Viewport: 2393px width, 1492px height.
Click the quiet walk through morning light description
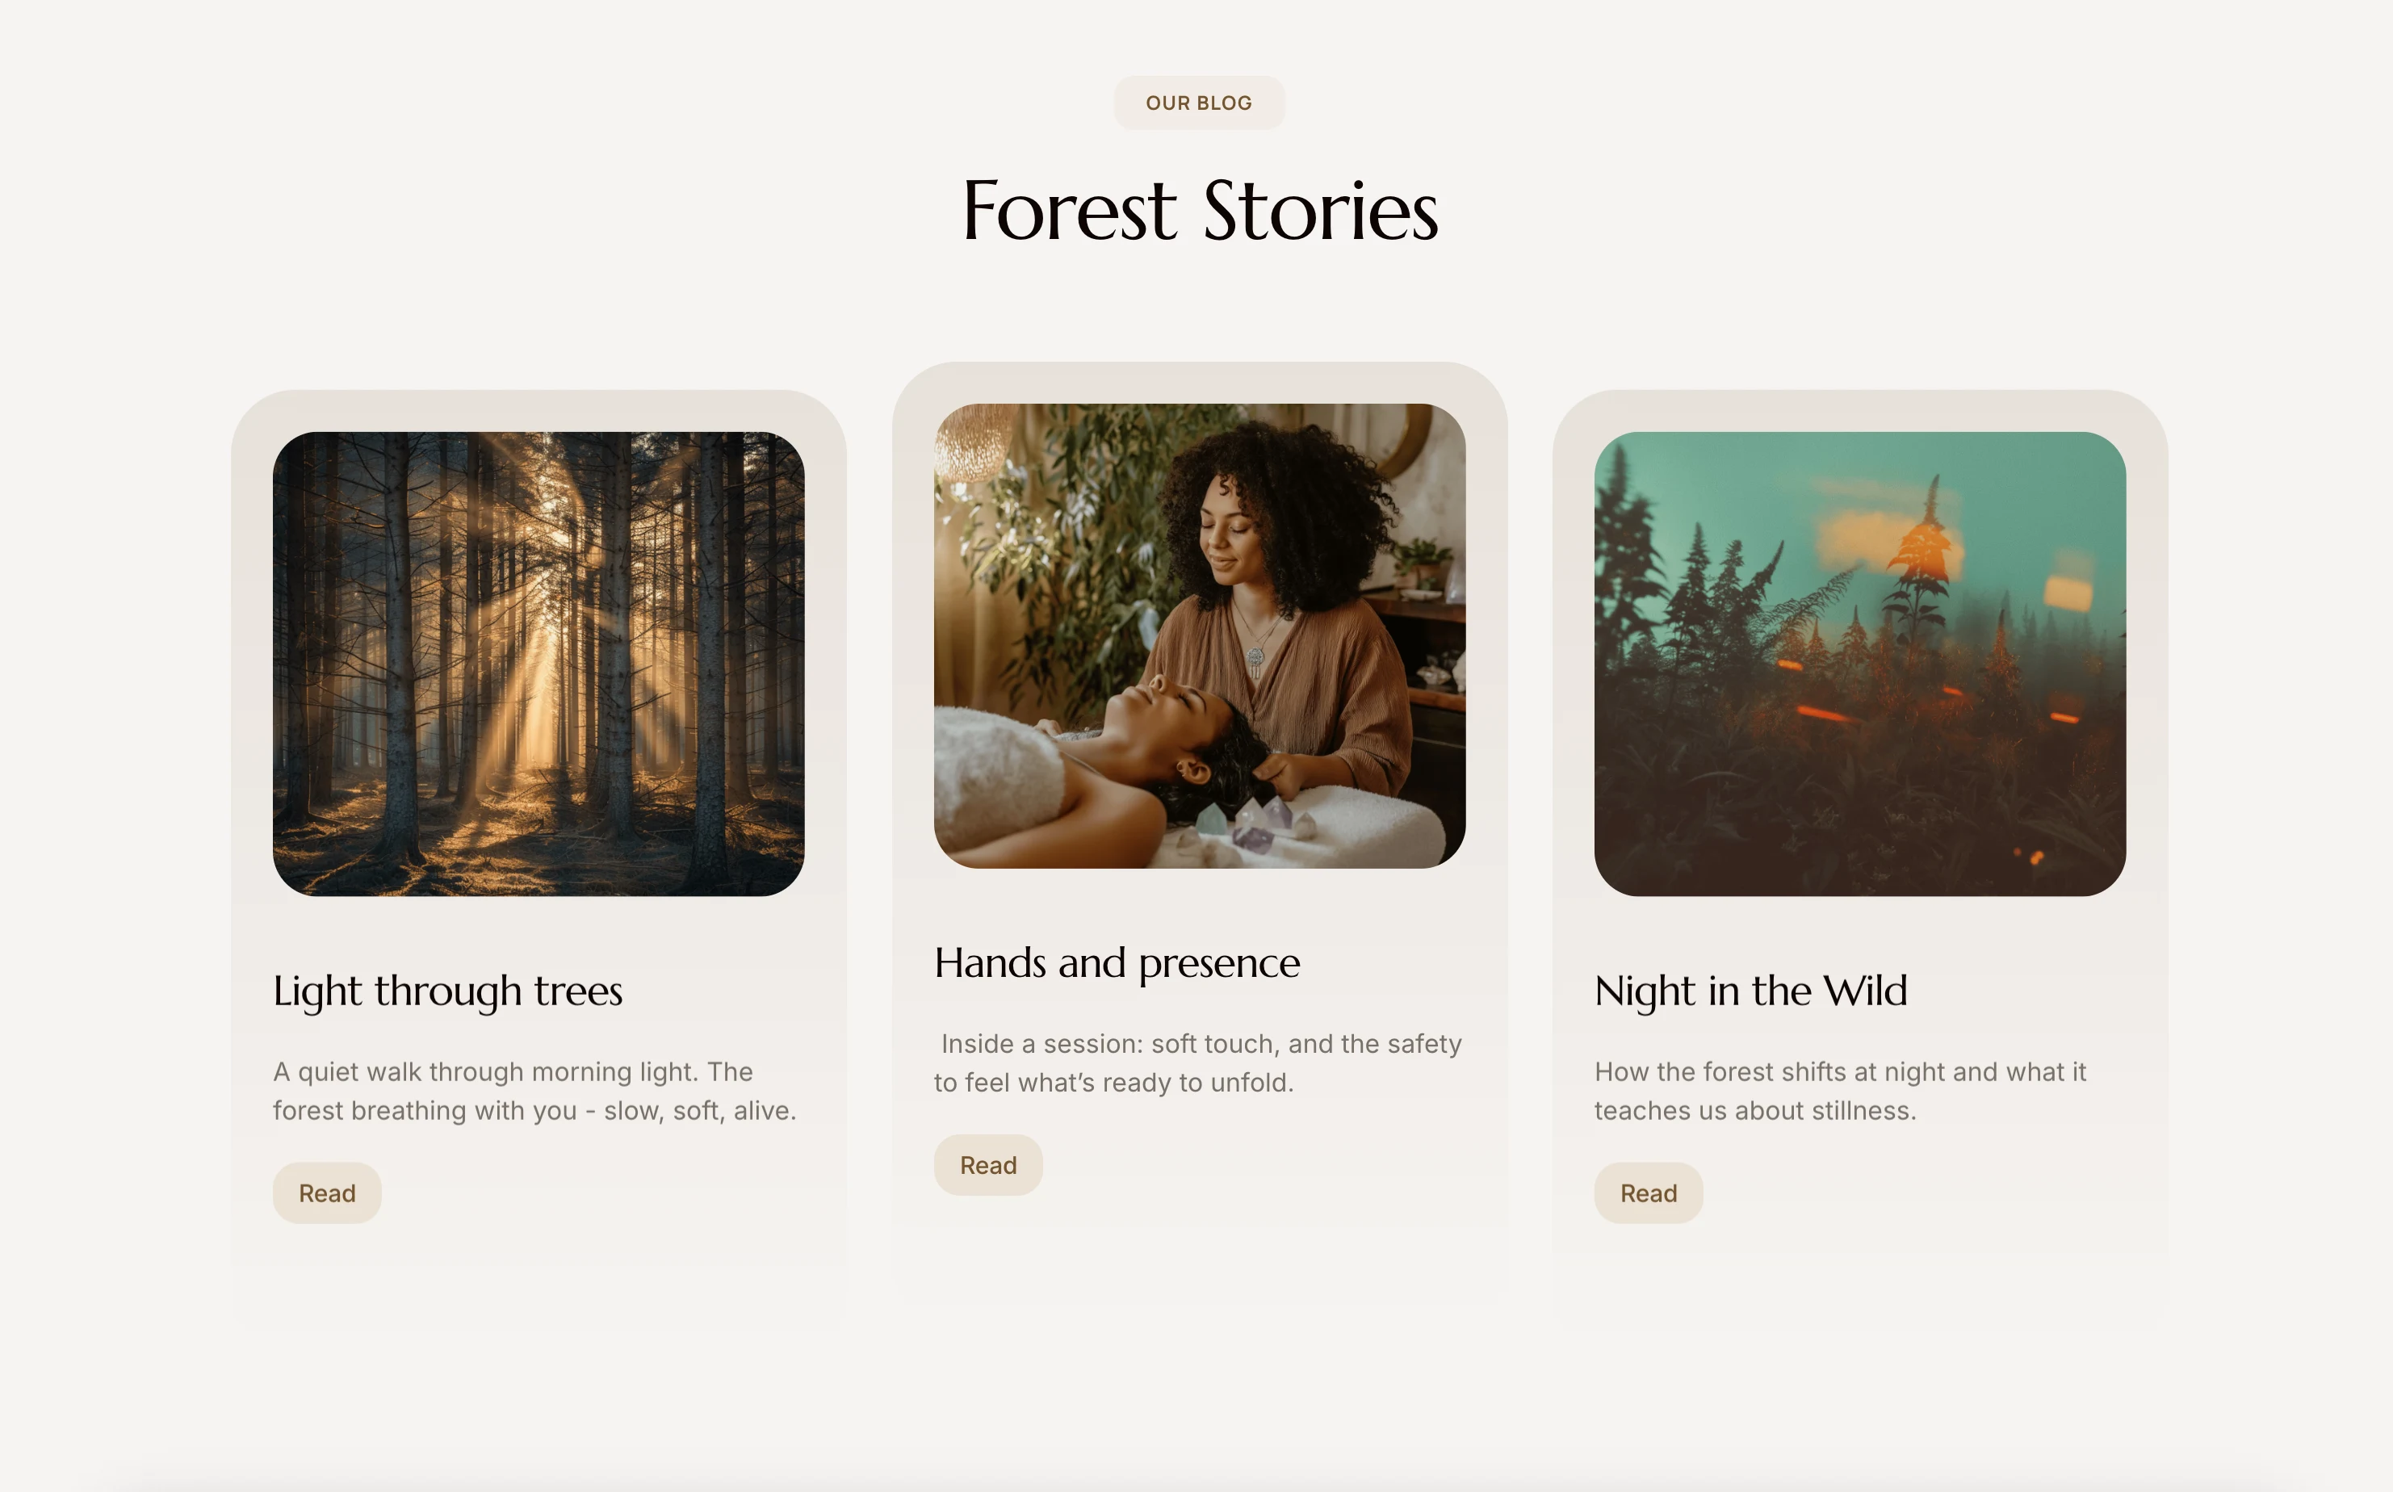[x=534, y=1092]
